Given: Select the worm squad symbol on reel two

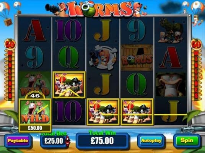Looking at the screenshot, I should pos(69,85).
